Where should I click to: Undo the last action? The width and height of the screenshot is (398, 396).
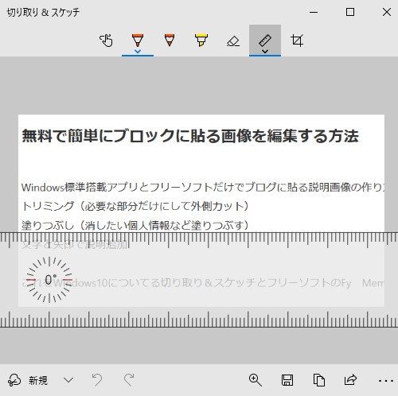coord(97,380)
